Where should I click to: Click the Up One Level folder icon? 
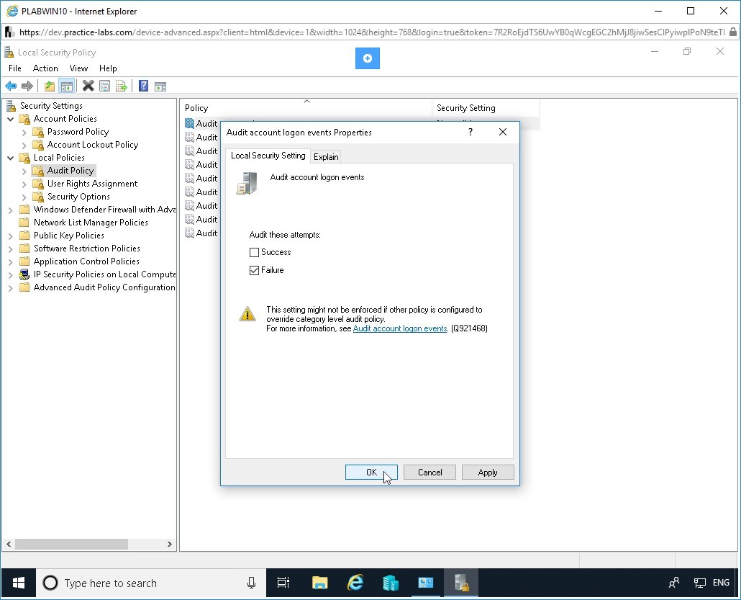click(49, 86)
